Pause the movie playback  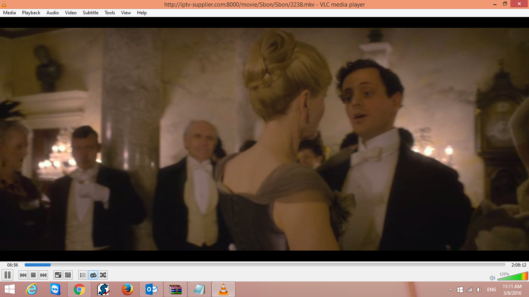[7, 275]
